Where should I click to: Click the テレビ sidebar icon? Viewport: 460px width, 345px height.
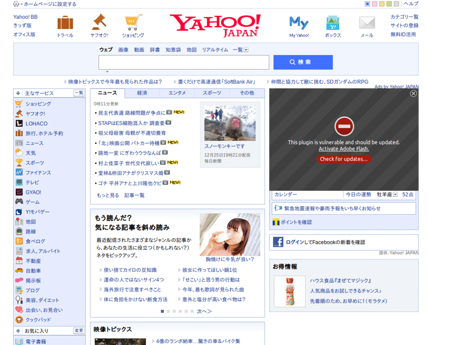(19, 182)
